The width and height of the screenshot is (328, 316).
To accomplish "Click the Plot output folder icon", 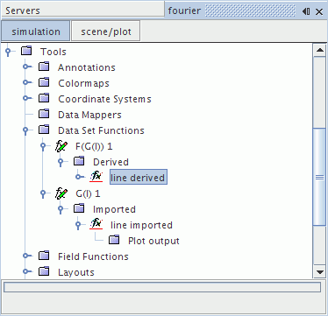I will 114,240.
